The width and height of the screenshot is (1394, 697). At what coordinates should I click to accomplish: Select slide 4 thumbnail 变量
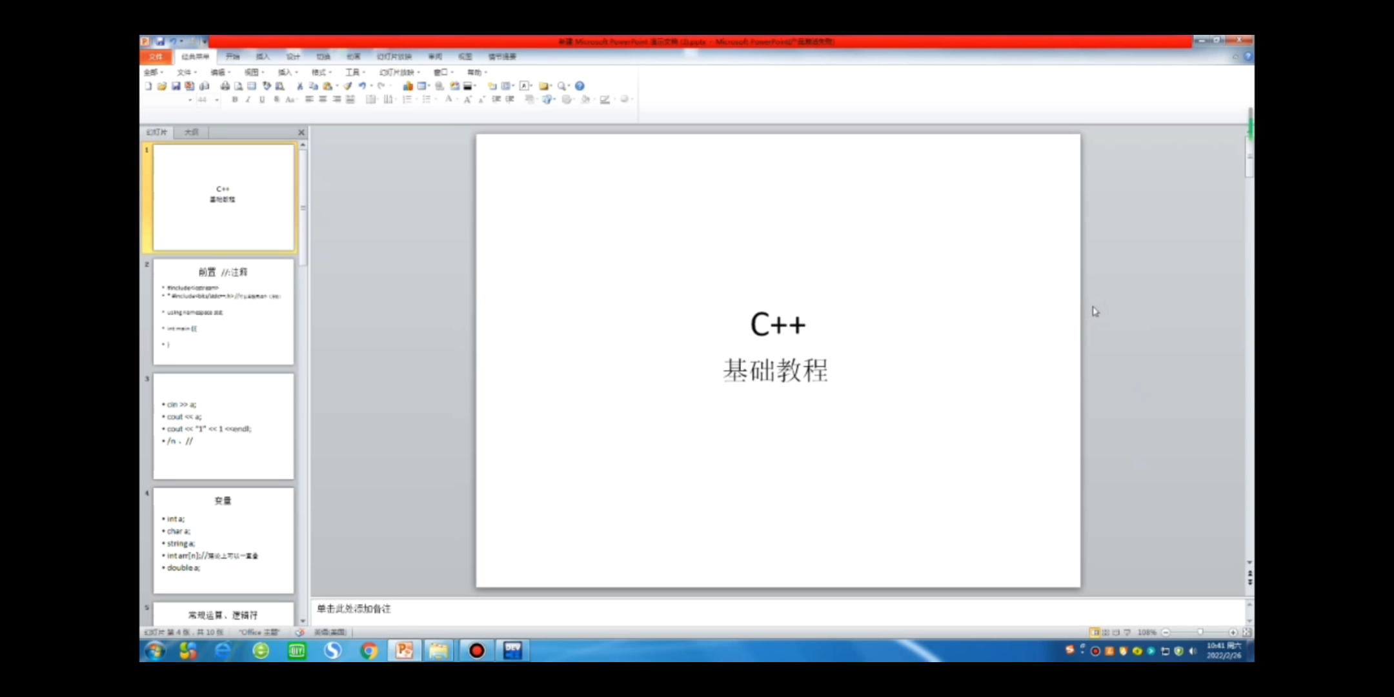223,541
